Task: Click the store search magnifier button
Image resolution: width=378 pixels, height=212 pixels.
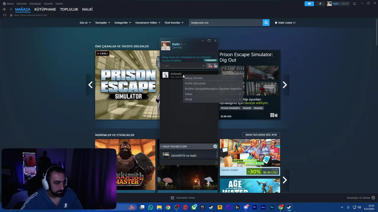Action: point(266,23)
